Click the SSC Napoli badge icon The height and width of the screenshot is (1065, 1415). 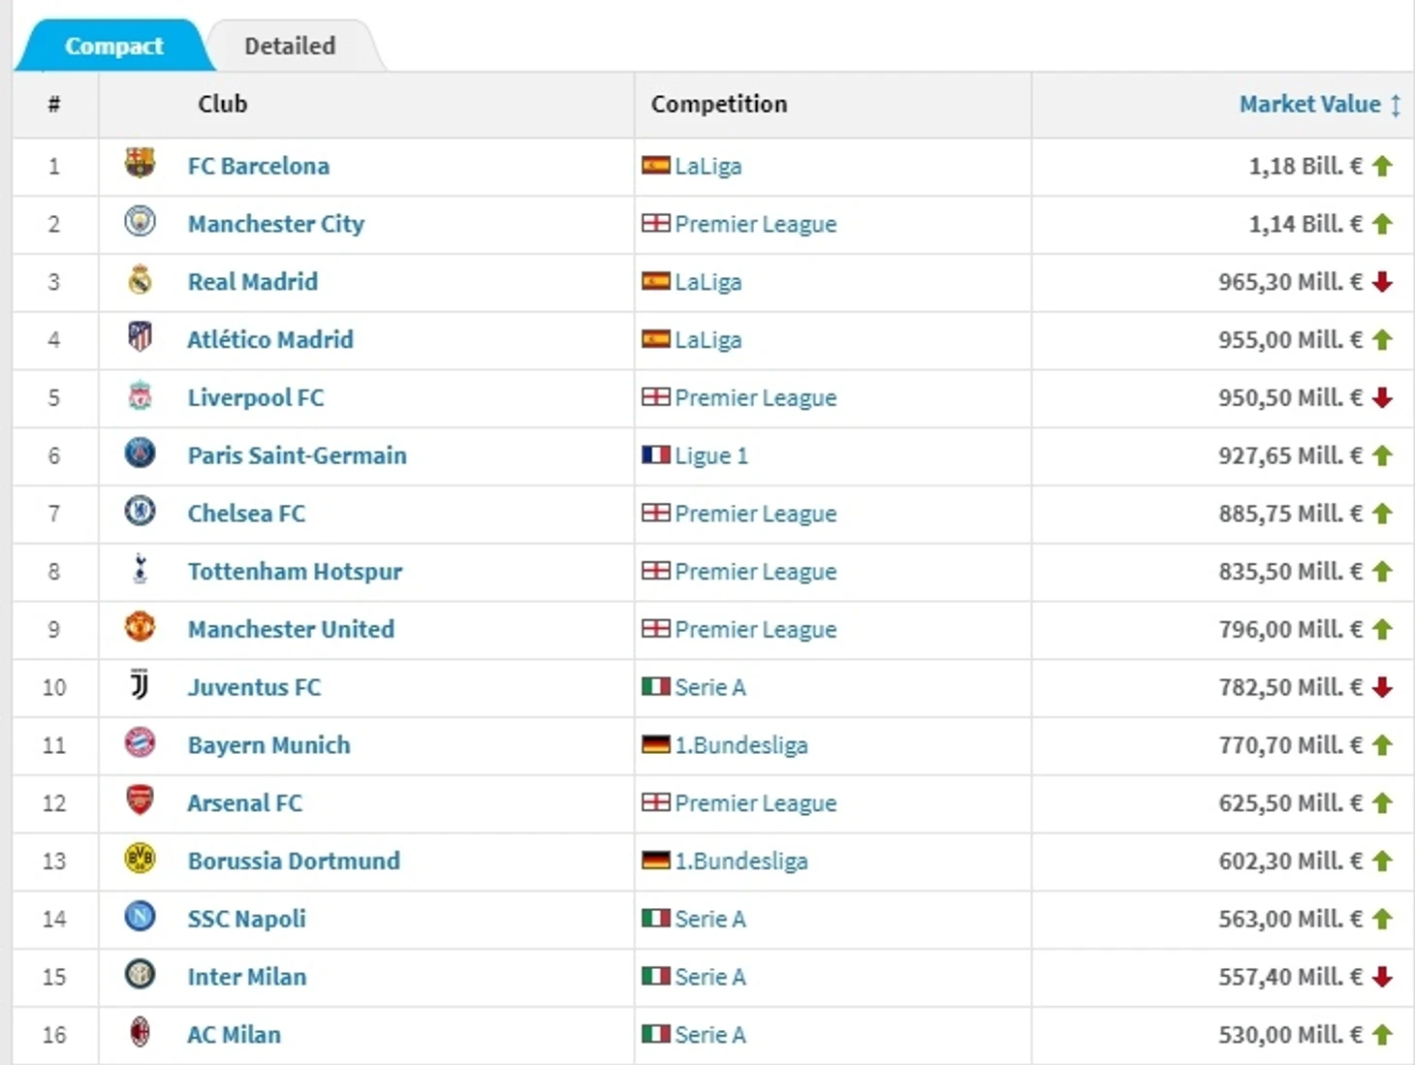pos(140,916)
